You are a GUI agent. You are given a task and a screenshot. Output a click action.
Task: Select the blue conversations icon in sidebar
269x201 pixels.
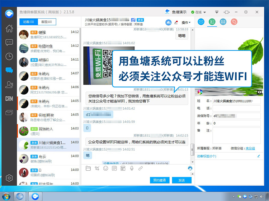pos(9,70)
